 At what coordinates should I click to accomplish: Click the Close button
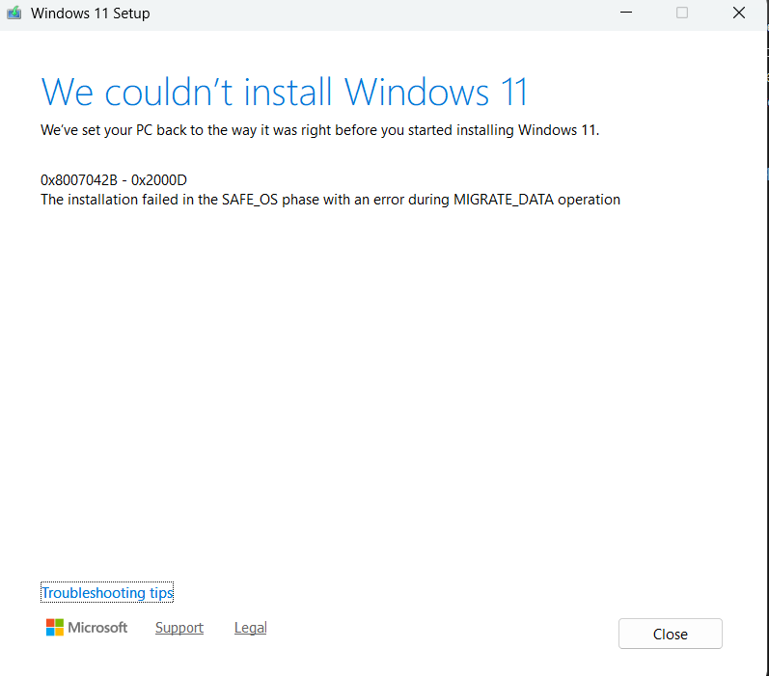coord(670,634)
